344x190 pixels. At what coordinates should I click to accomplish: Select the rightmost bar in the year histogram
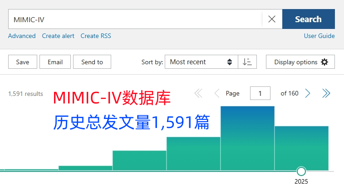(301, 148)
